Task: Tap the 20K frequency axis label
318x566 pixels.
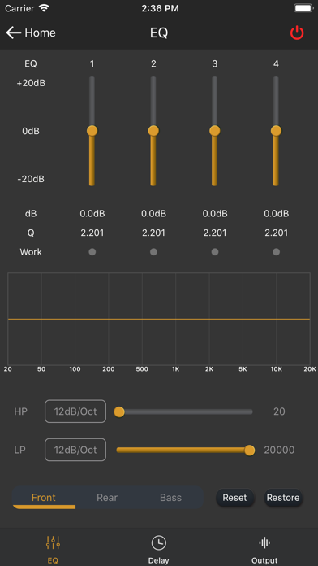Action: click(310, 369)
